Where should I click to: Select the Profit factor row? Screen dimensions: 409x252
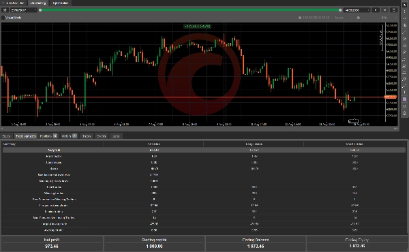pyautogui.click(x=204, y=157)
